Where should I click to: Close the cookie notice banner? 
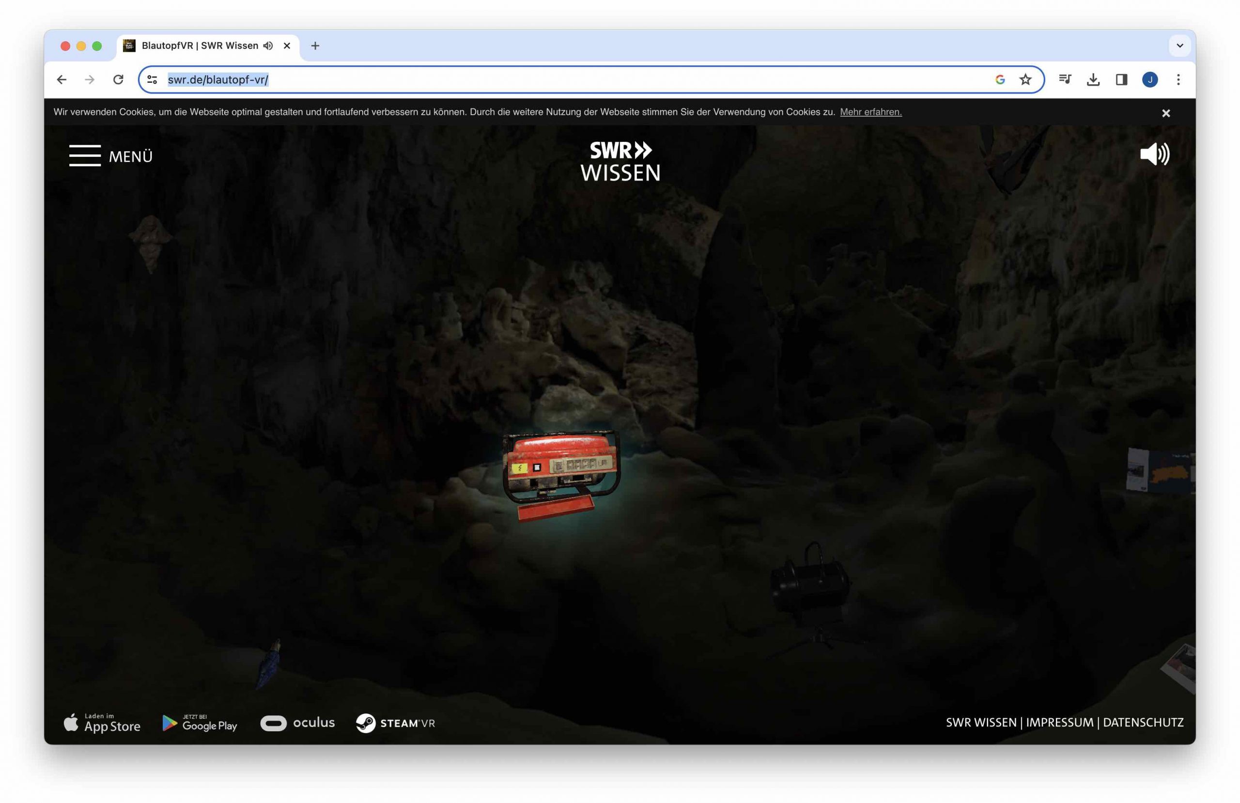(x=1165, y=113)
